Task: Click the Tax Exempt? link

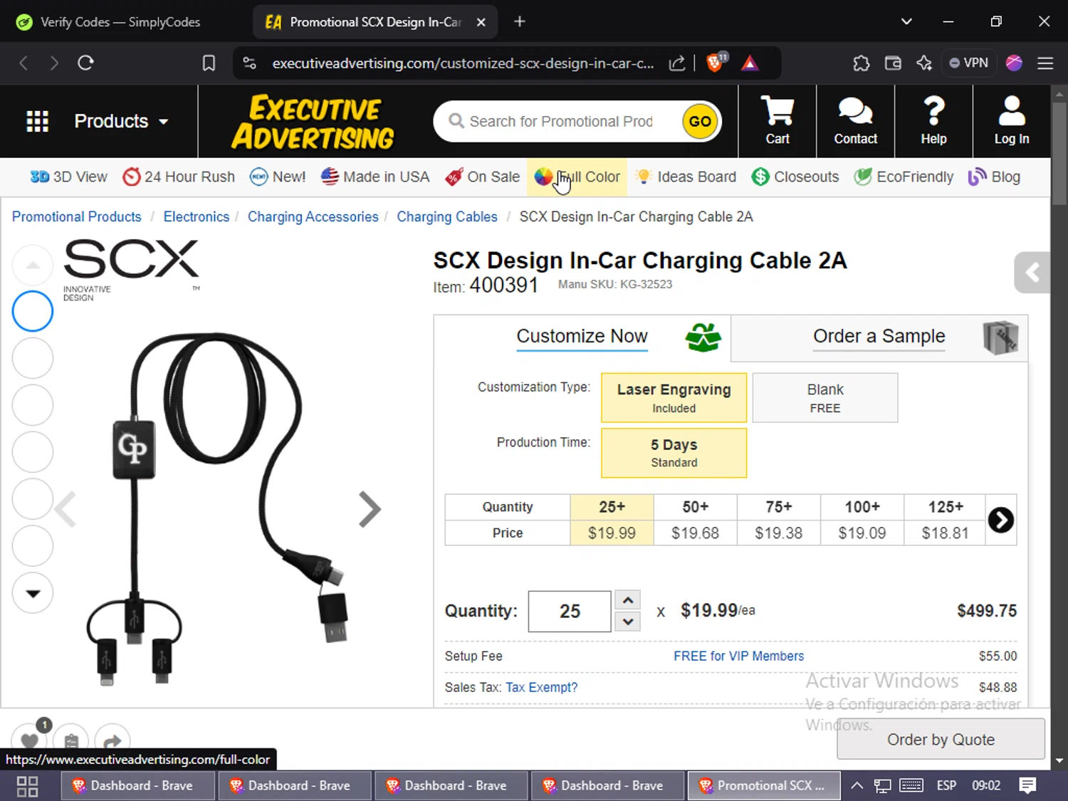Action: (x=542, y=687)
